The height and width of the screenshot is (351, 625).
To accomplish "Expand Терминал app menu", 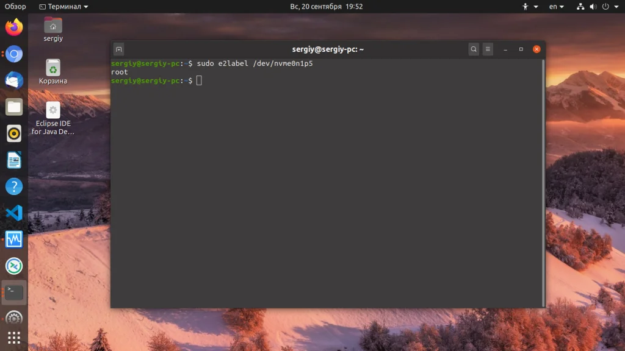I will (63, 6).
